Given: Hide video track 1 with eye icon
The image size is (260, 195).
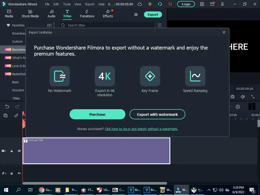Looking at the screenshot, I should [x=19, y=151].
